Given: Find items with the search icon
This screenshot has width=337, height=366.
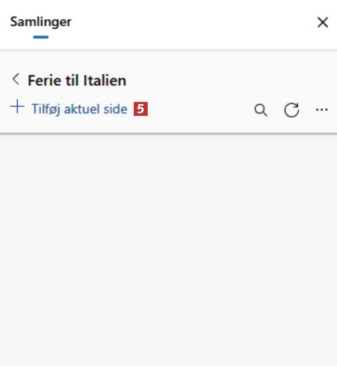Looking at the screenshot, I should tap(261, 110).
